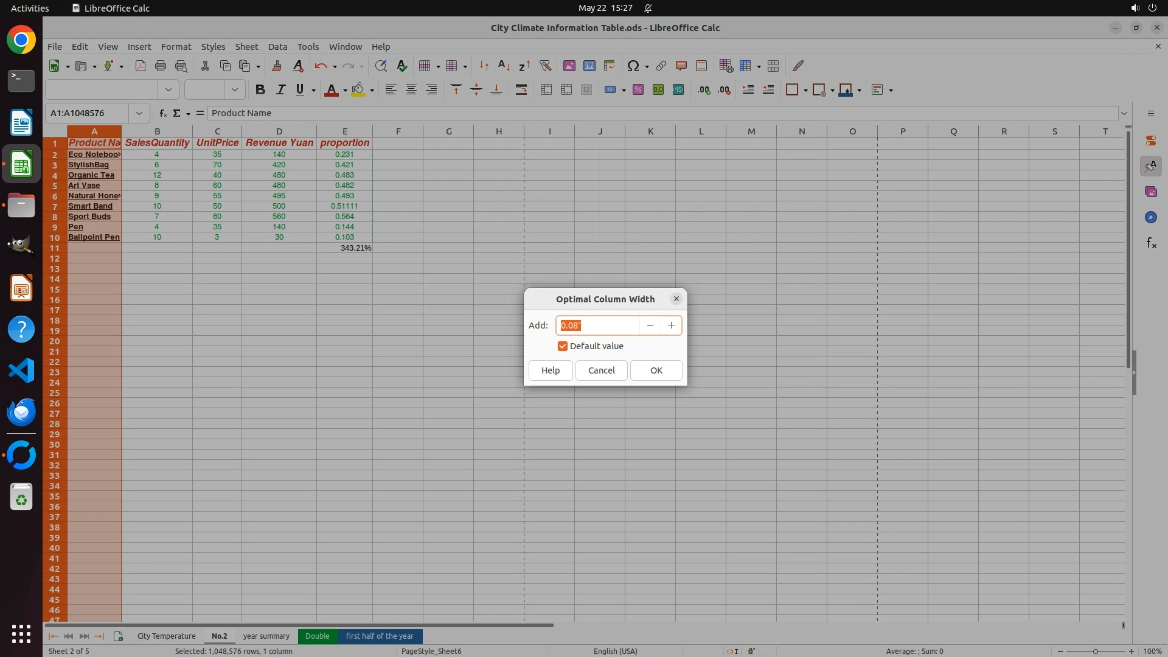Expand the formula bar chevron

click(1124, 113)
